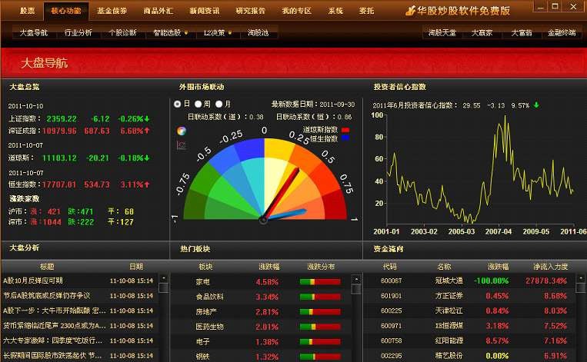Click the scroll-up arrow in 大盘分析 list

(164, 278)
